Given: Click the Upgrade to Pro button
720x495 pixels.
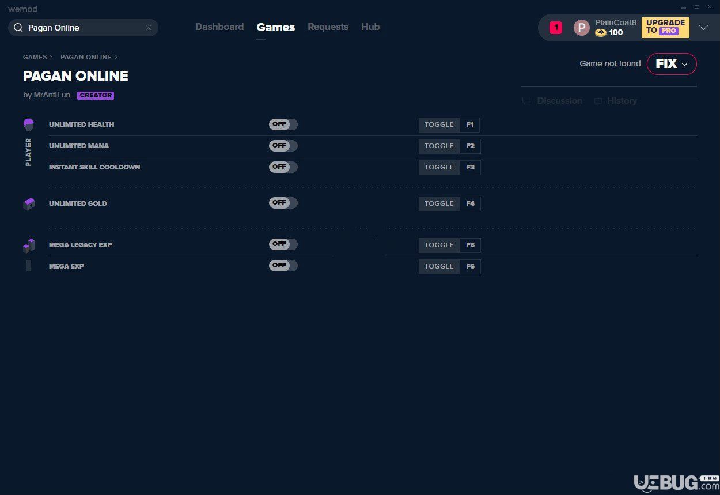Looking at the screenshot, I should coord(665,27).
